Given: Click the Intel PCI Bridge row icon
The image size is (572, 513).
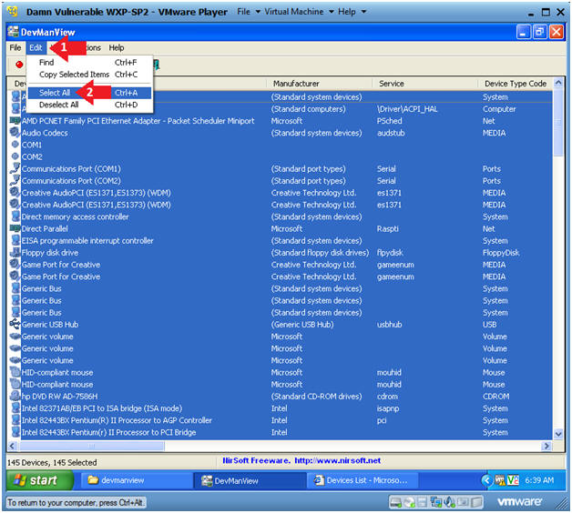Looking at the screenshot, I should click(x=15, y=432).
